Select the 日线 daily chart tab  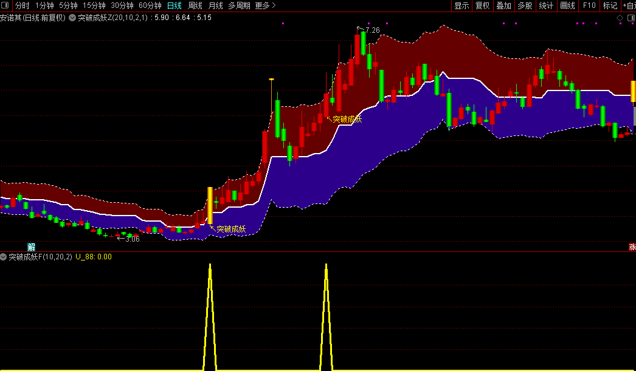(175, 5)
